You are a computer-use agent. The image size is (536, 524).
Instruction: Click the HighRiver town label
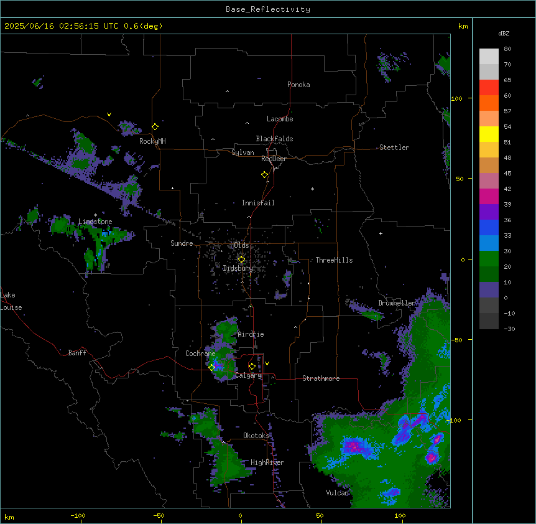click(x=267, y=462)
